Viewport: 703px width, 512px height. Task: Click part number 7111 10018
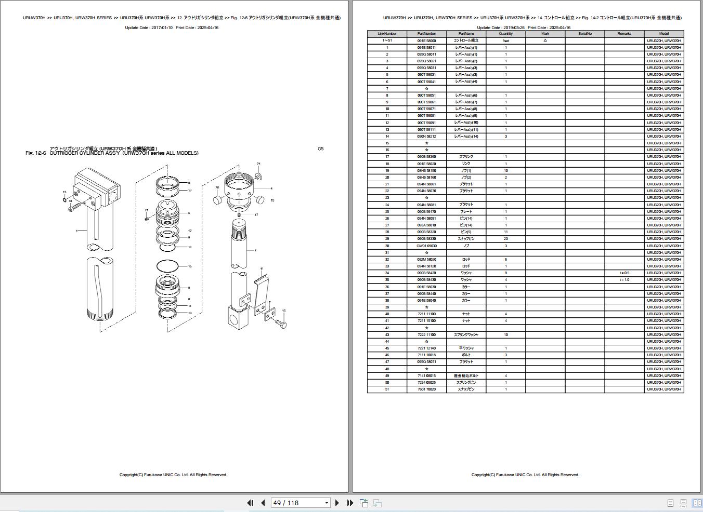coord(426,355)
